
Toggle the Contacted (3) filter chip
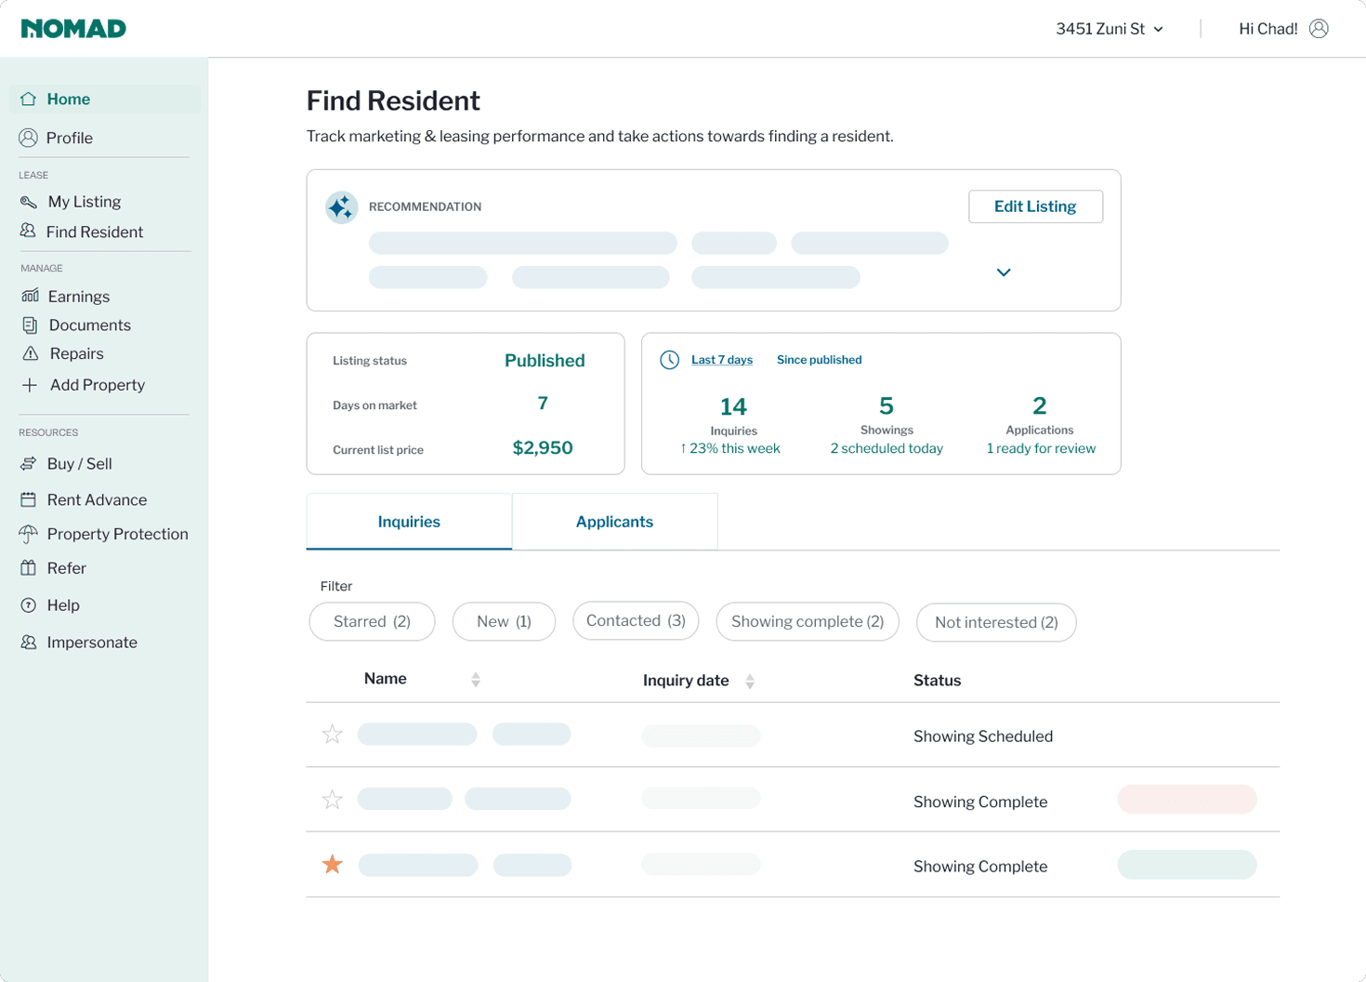click(x=635, y=620)
